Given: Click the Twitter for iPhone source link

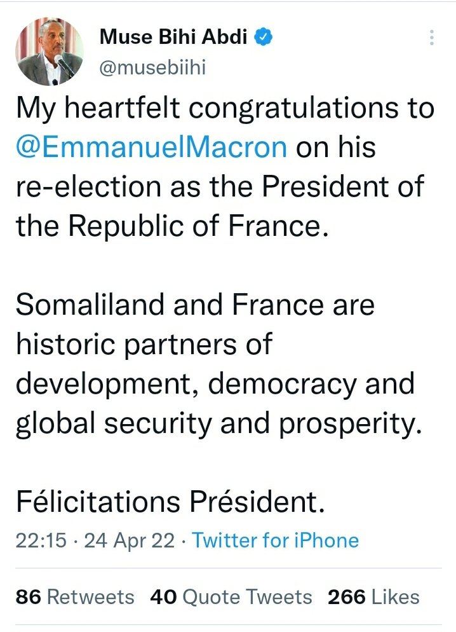Looking at the screenshot, I should coord(275,540).
